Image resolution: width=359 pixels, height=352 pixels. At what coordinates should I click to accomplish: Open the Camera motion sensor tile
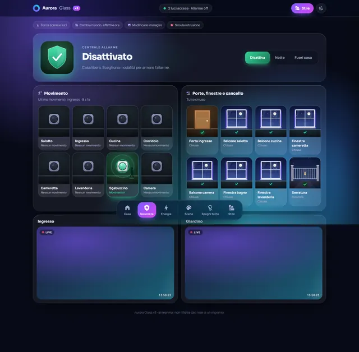click(157, 175)
